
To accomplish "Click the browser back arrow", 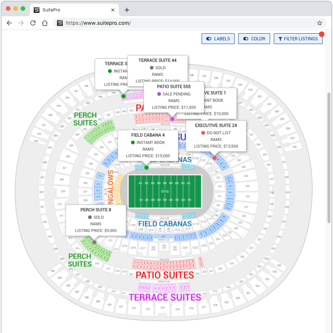I will tap(9, 23).
